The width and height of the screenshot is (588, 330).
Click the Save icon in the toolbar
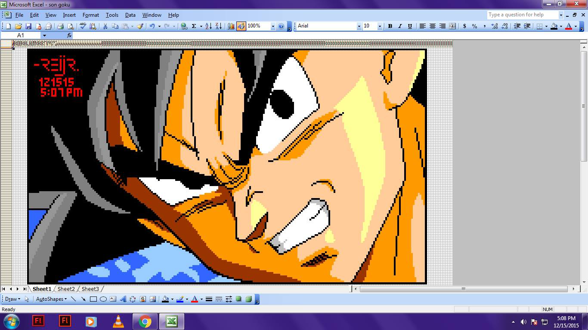click(x=28, y=26)
